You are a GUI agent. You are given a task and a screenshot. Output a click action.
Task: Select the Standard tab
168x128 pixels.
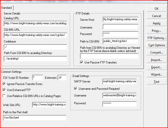[6, 8]
